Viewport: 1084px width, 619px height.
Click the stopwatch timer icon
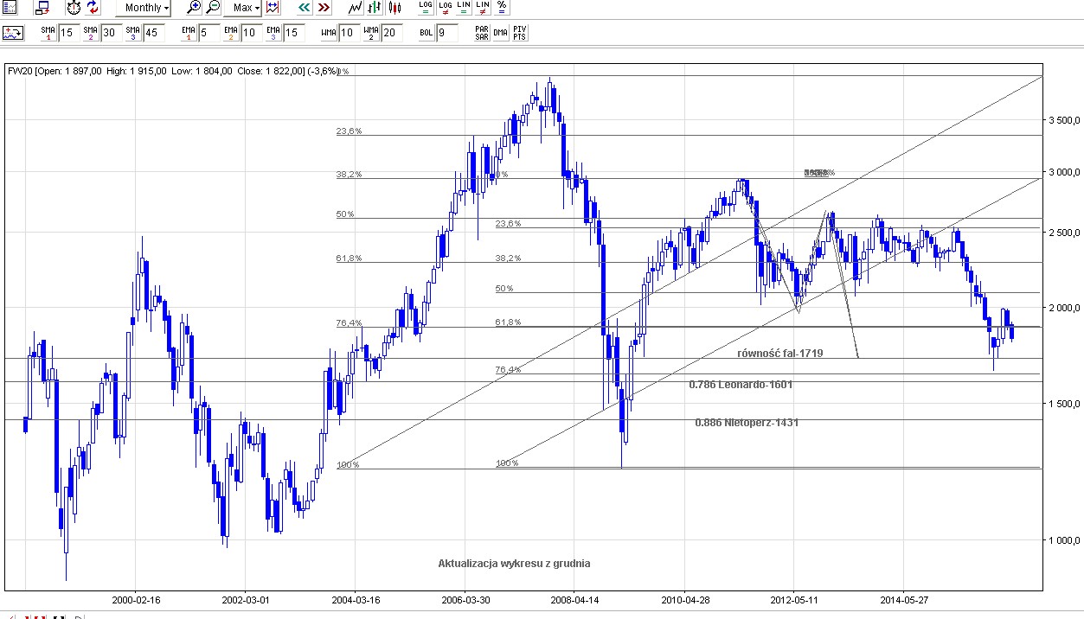click(74, 8)
